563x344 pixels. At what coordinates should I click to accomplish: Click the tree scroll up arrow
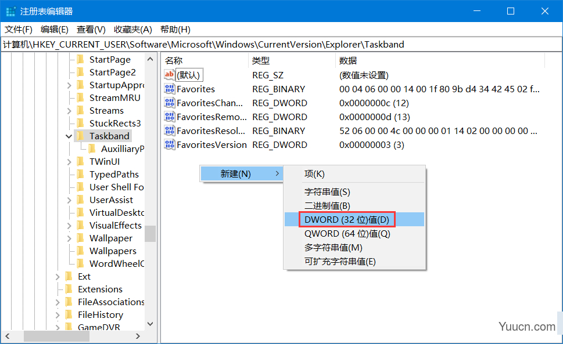point(150,59)
